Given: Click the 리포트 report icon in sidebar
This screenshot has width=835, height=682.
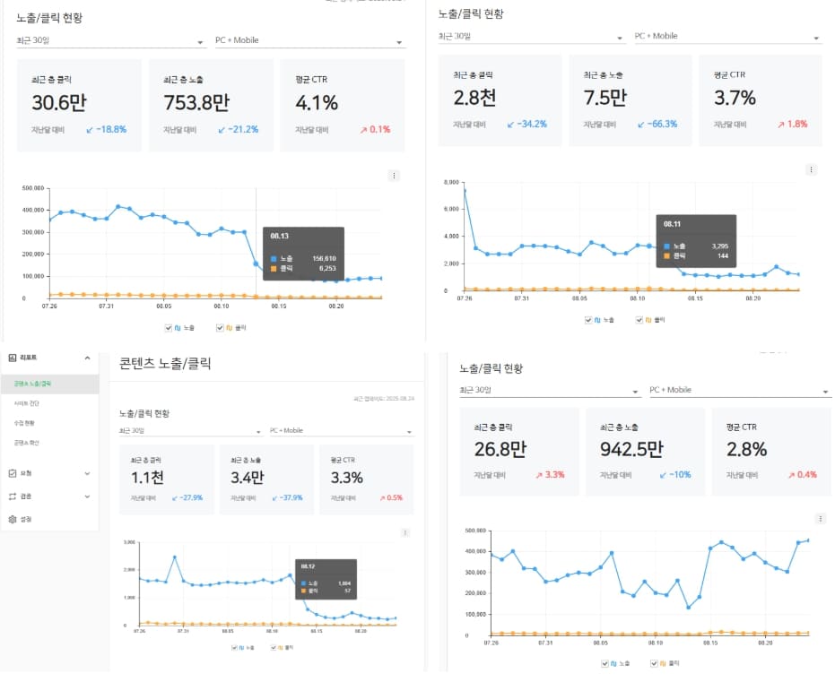Looking at the screenshot, I should [13, 358].
